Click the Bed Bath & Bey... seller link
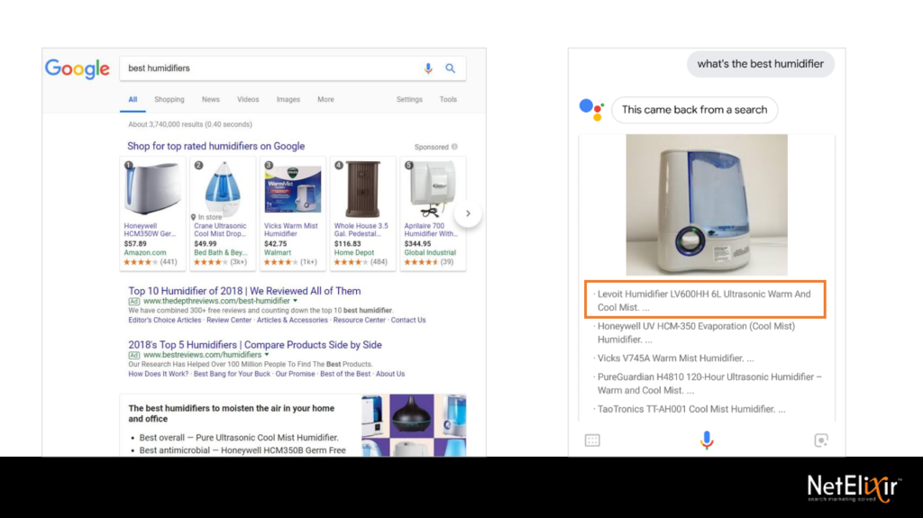 coord(220,252)
